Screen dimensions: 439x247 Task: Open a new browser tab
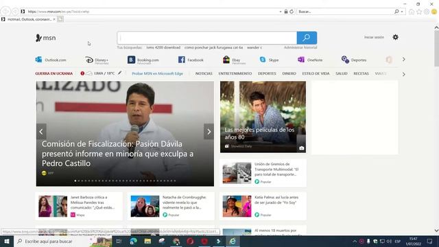click(x=60, y=19)
